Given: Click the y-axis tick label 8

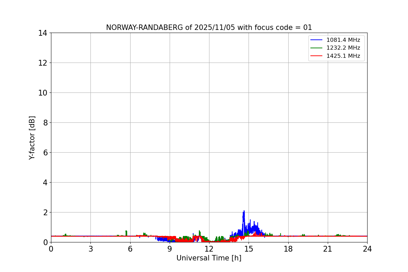Looking at the screenshot, I should [x=45, y=123].
